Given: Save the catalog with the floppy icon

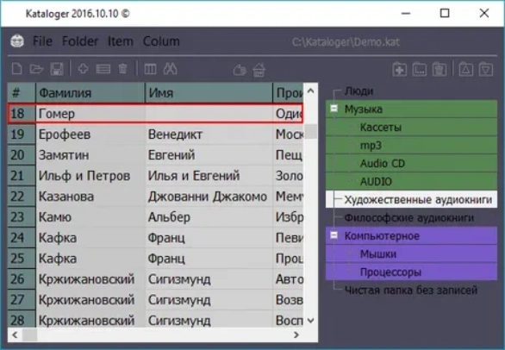Looking at the screenshot, I should click(56, 69).
